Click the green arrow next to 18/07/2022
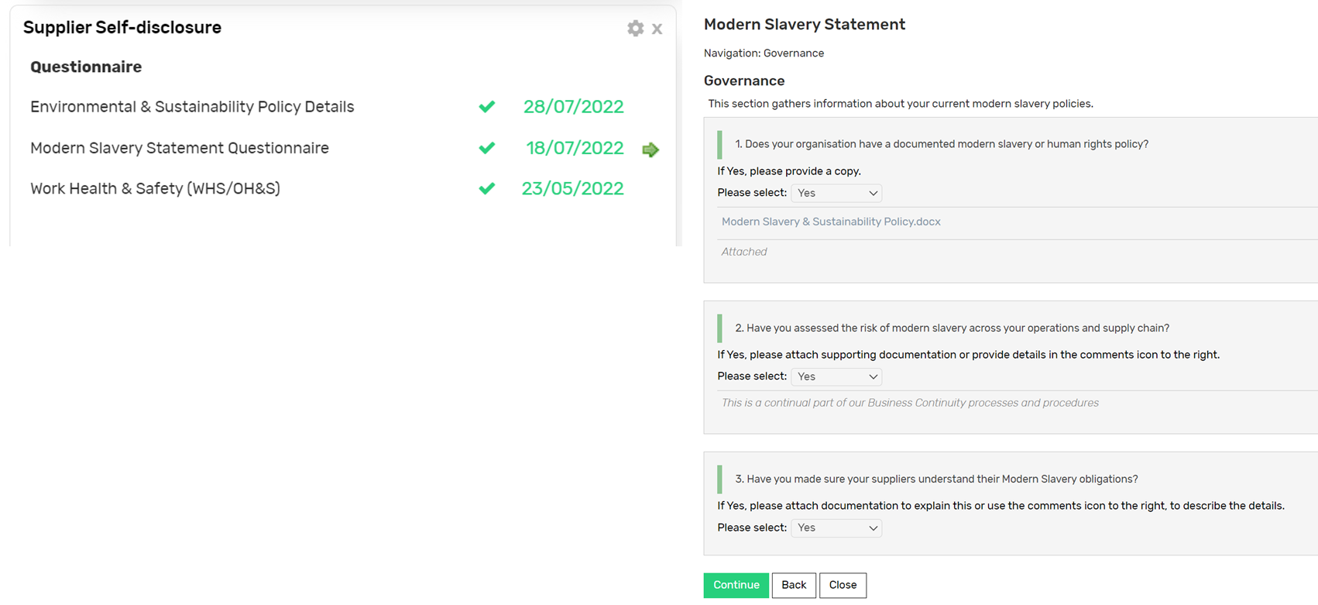This screenshot has height=605, width=1318. [x=650, y=150]
